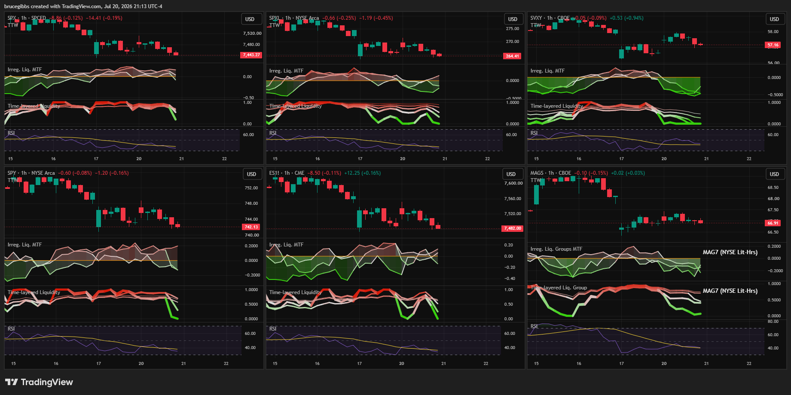
Task: Select the SPX 1h SPCFD symbol title
Action: 27,18
